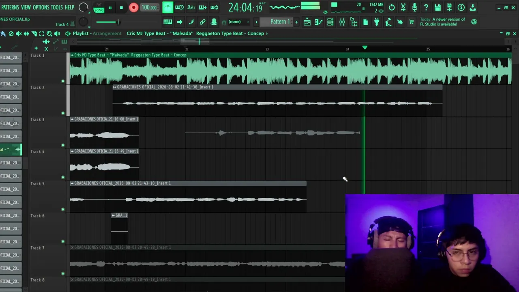Open the VIEW menu
The image size is (519, 292).
26,7
